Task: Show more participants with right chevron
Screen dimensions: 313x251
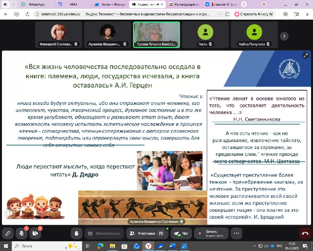Action: 284,36
